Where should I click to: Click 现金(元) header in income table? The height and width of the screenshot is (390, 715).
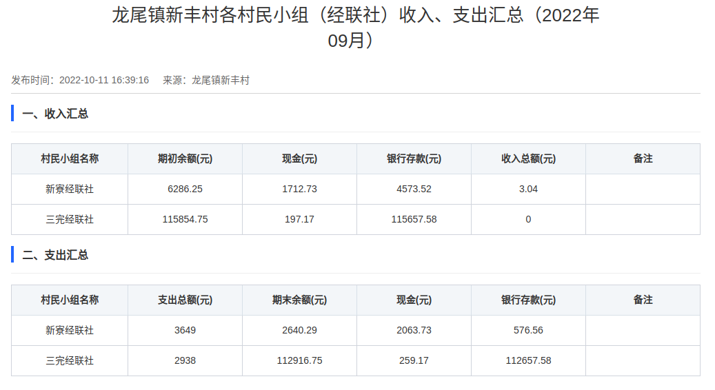click(300, 158)
